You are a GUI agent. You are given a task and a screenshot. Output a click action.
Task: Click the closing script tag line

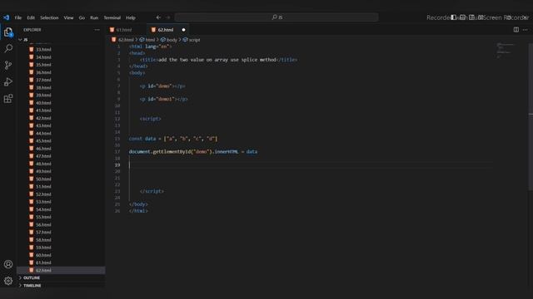tap(152, 191)
